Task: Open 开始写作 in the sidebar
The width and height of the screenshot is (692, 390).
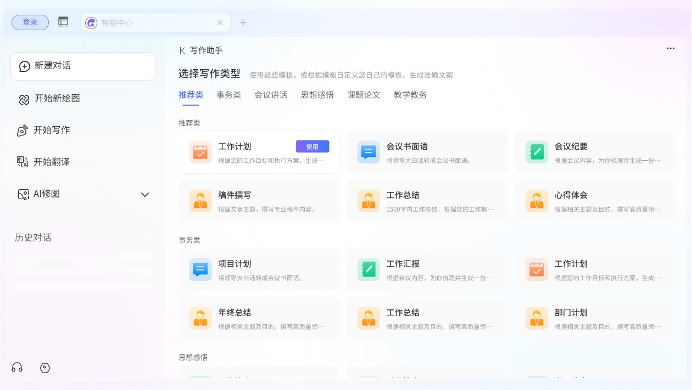Action: (x=52, y=130)
